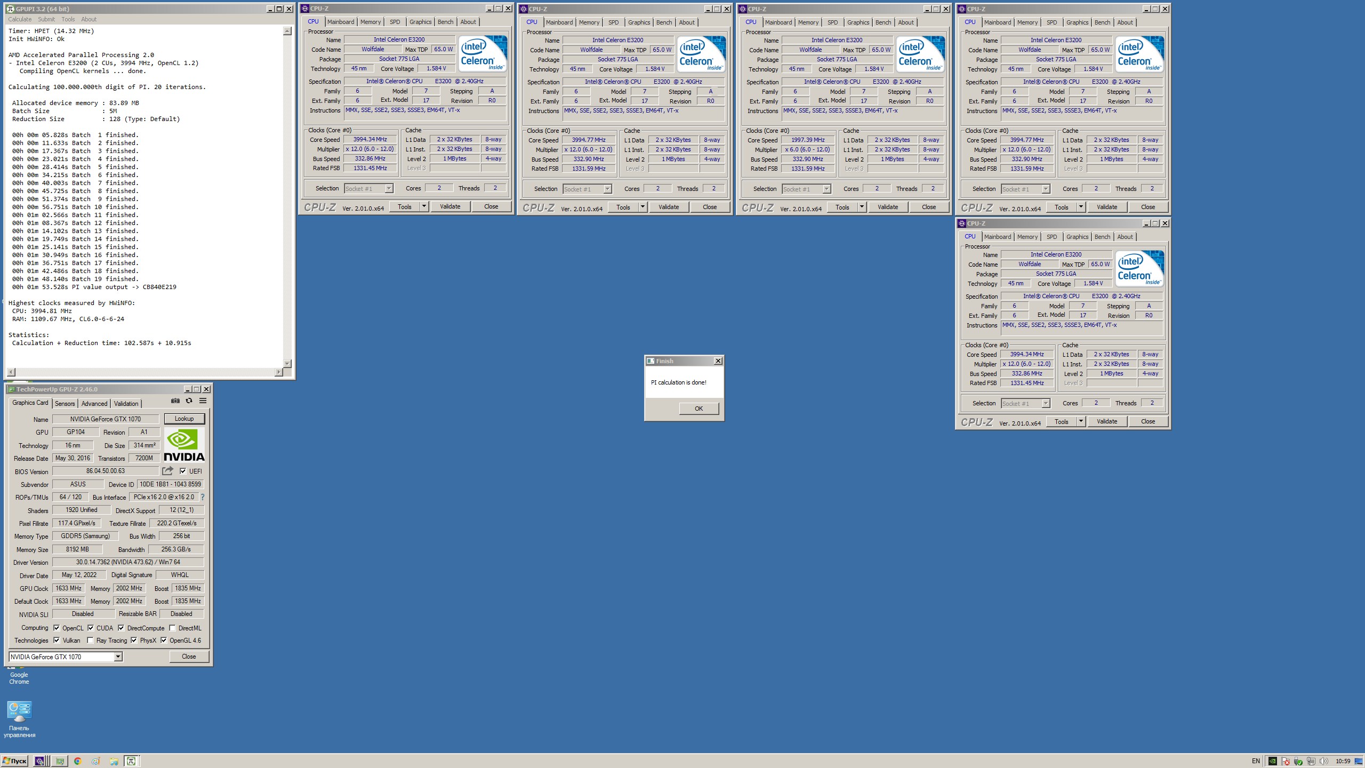Open the Пуск start button

pos(15,761)
